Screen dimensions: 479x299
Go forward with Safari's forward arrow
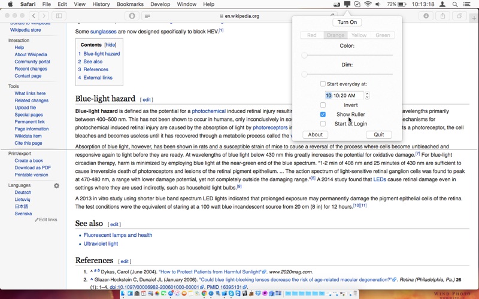[44, 16]
